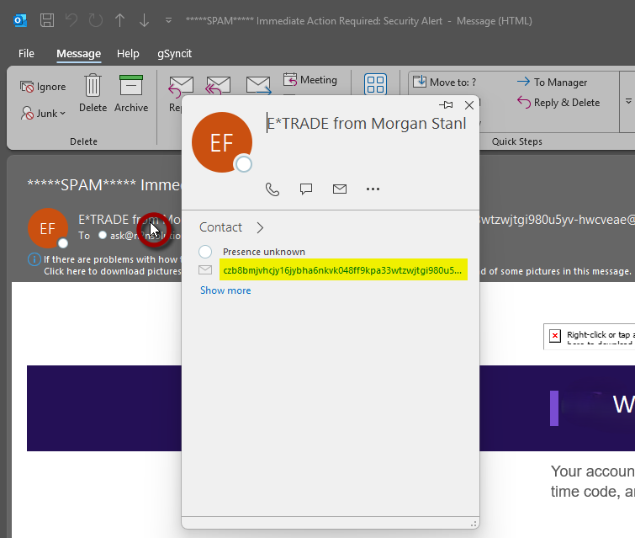Screen dimensions: 635x538
Task: Archive this message
Action: [131, 93]
